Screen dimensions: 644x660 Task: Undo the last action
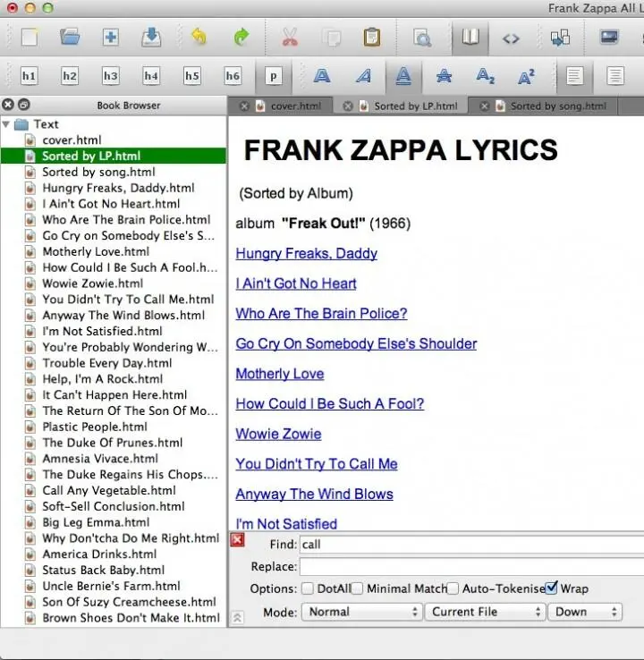point(199,37)
